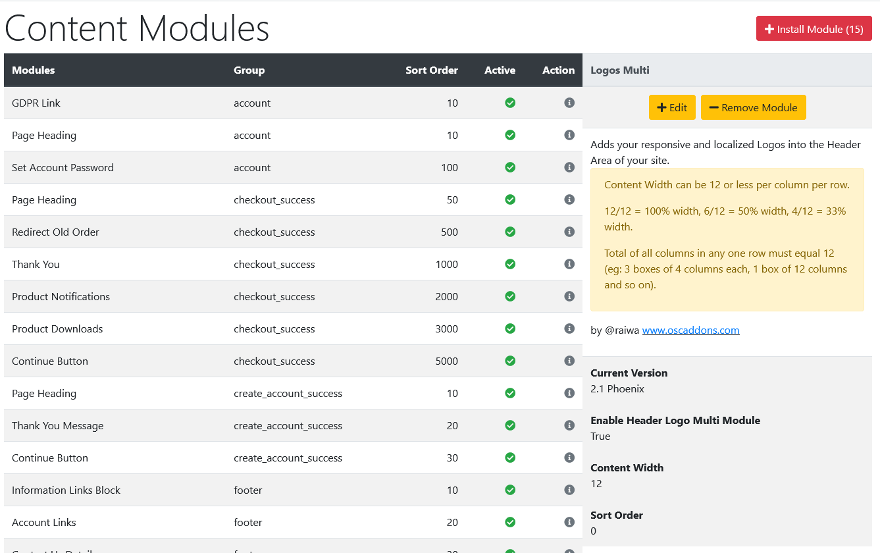Click the active checkmark for GDPR Link
This screenshot has height=553, width=880.
pos(510,103)
